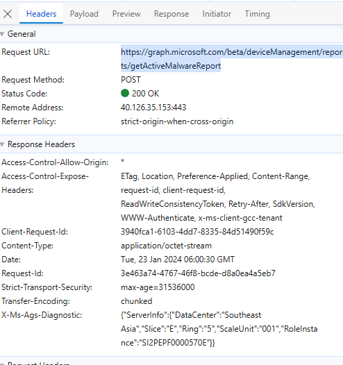This screenshot has width=343, height=365.
Task: Select the Client-Request-Id value
Action: 197,232
